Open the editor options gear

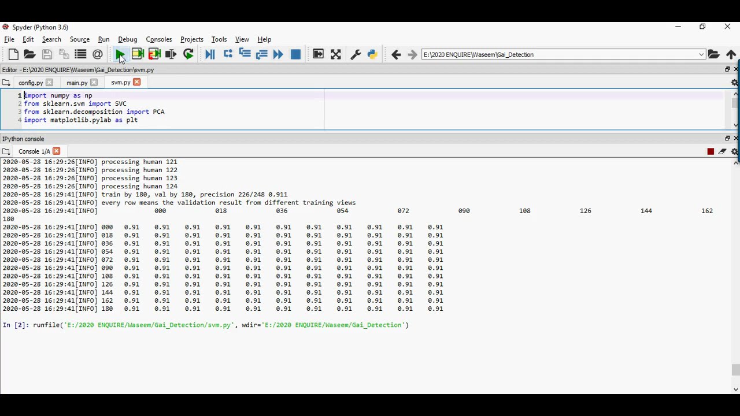(735, 83)
